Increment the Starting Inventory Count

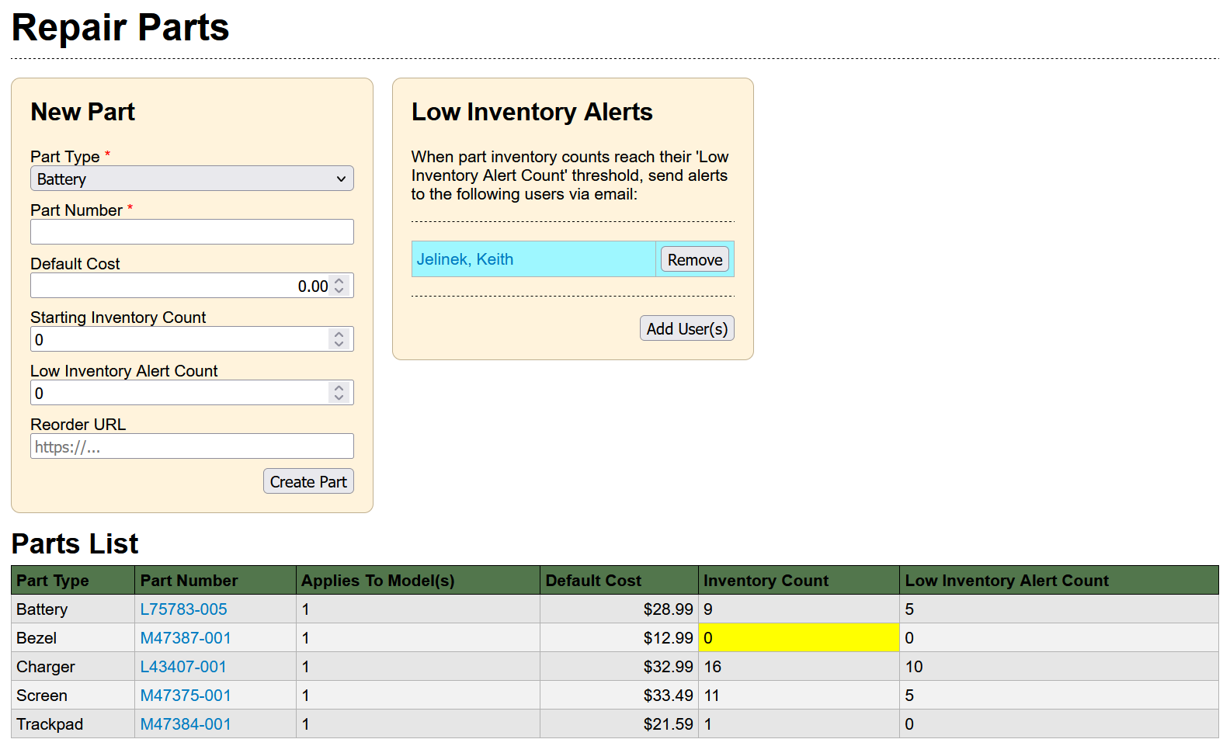click(x=339, y=335)
